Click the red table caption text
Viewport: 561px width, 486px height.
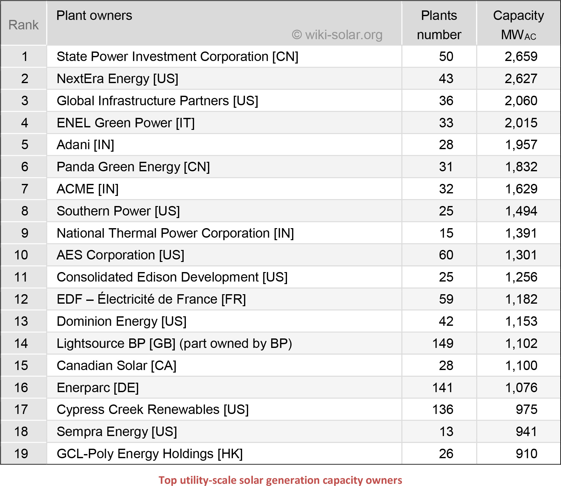click(280, 480)
